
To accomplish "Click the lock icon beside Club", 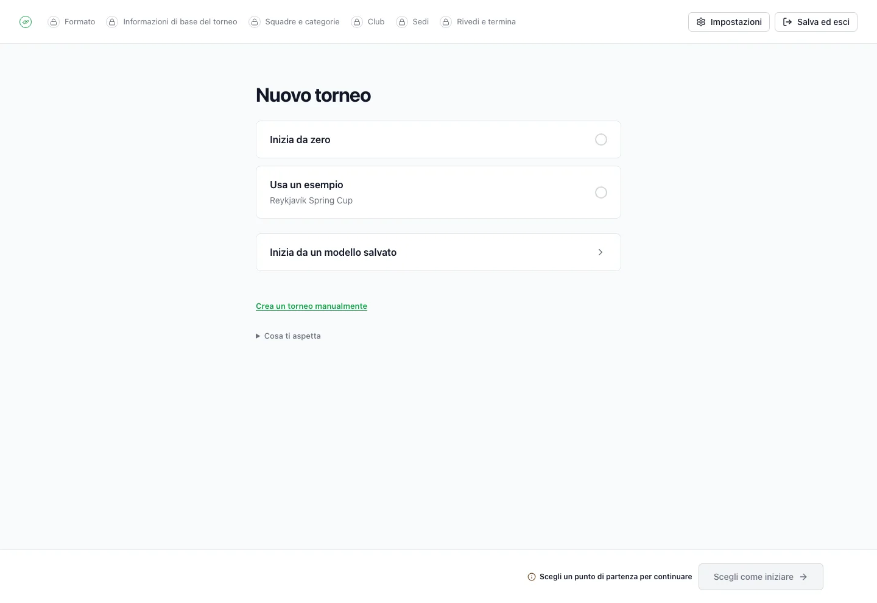I will tap(357, 22).
